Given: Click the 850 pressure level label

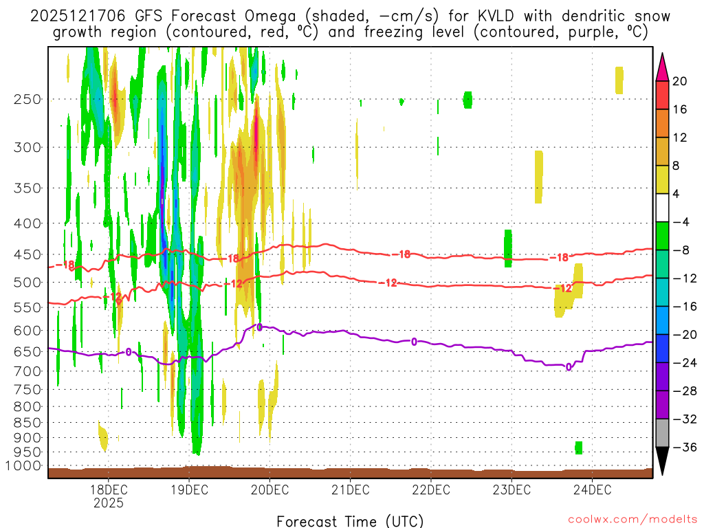Looking at the screenshot, I should click(27, 423).
